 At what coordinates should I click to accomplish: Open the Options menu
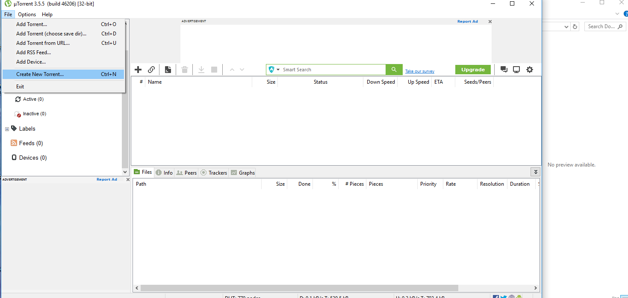pyautogui.click(x=27, y=14)
